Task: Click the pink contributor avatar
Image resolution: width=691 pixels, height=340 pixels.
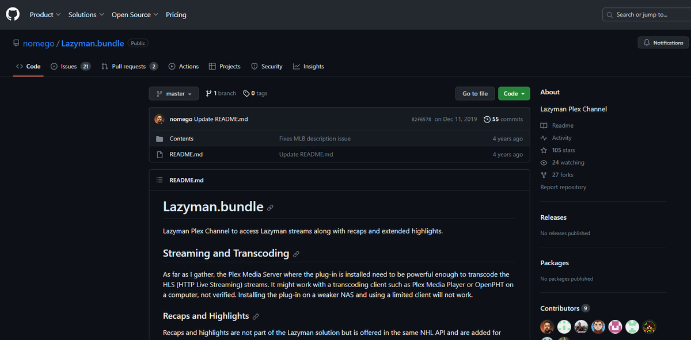Action: pyautogui.click(x=616, y=327)
